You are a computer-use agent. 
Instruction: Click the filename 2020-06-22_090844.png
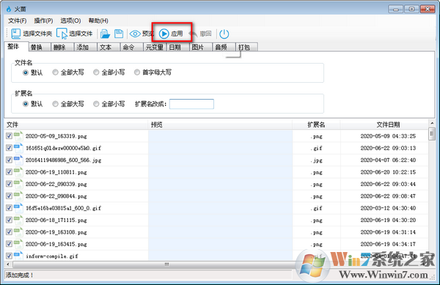coord(56,196)
